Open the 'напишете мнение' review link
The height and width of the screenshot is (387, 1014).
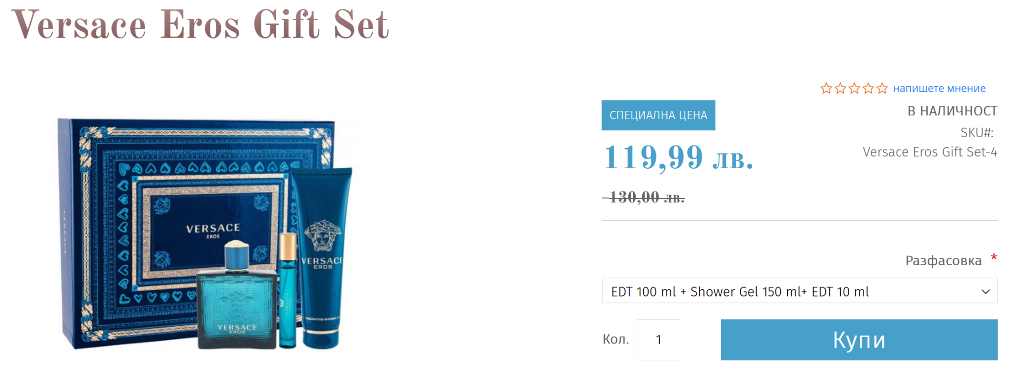(x=939, y=89)
